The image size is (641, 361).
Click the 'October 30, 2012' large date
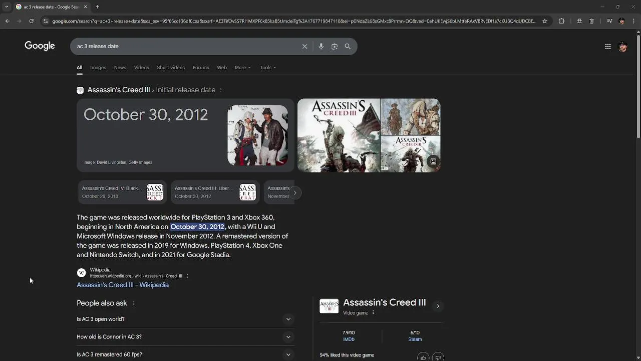146,115
